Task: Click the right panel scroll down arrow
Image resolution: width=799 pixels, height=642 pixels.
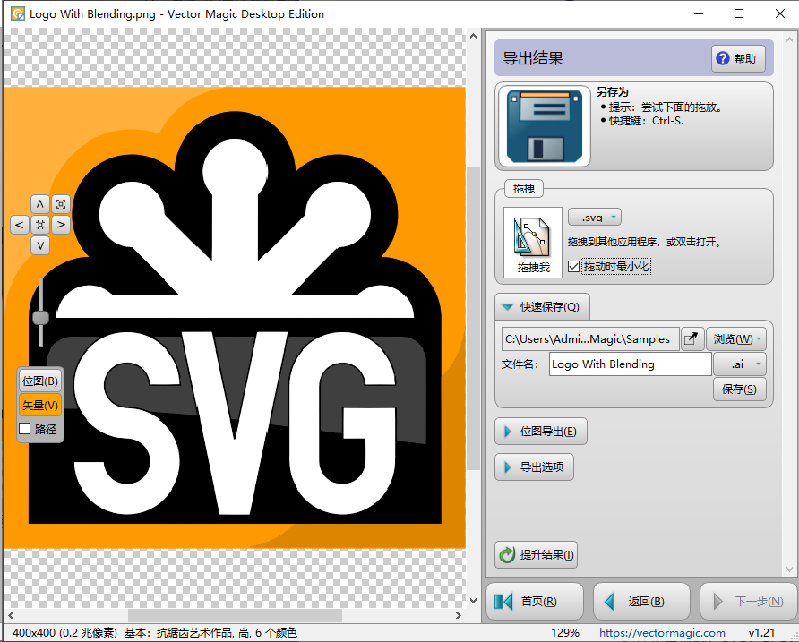Action: tap(790, 569)
